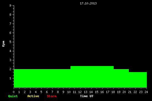Click the 3 hour label on the time axis
The image size is (152, 101).
pyautogui.click(x=30, y=92)
